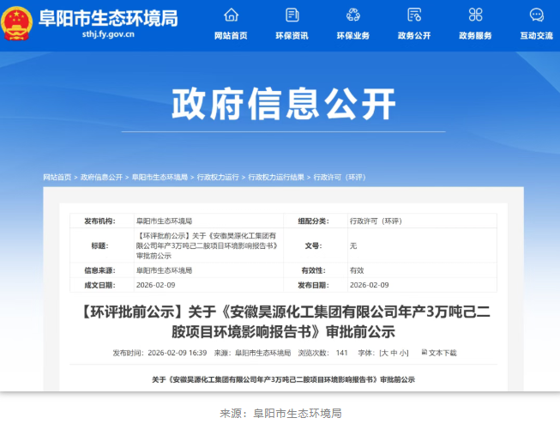The height and width of the screenshot is (424, 560).
Task: Set font size to 小
Action: click(403, 353)
